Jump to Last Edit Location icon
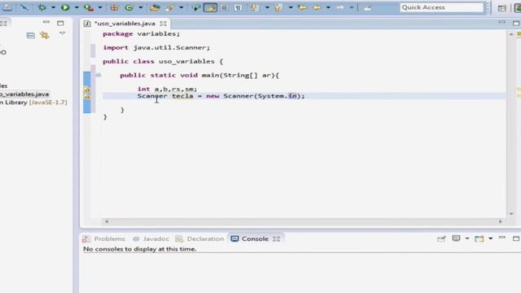 tap(302, 7)
